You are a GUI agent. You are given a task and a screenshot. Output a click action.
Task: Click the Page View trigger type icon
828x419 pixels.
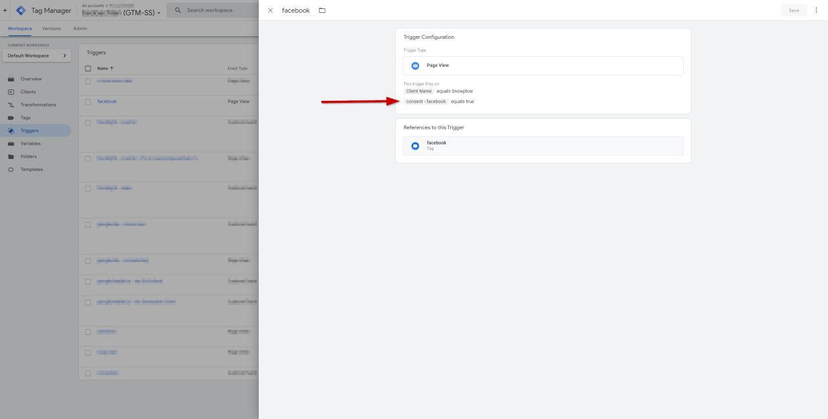point(415,65)
